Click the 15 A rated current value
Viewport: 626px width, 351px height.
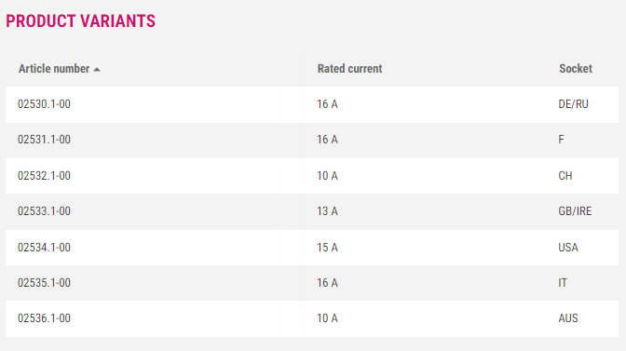pyautogui.click(x=327, y=248)
